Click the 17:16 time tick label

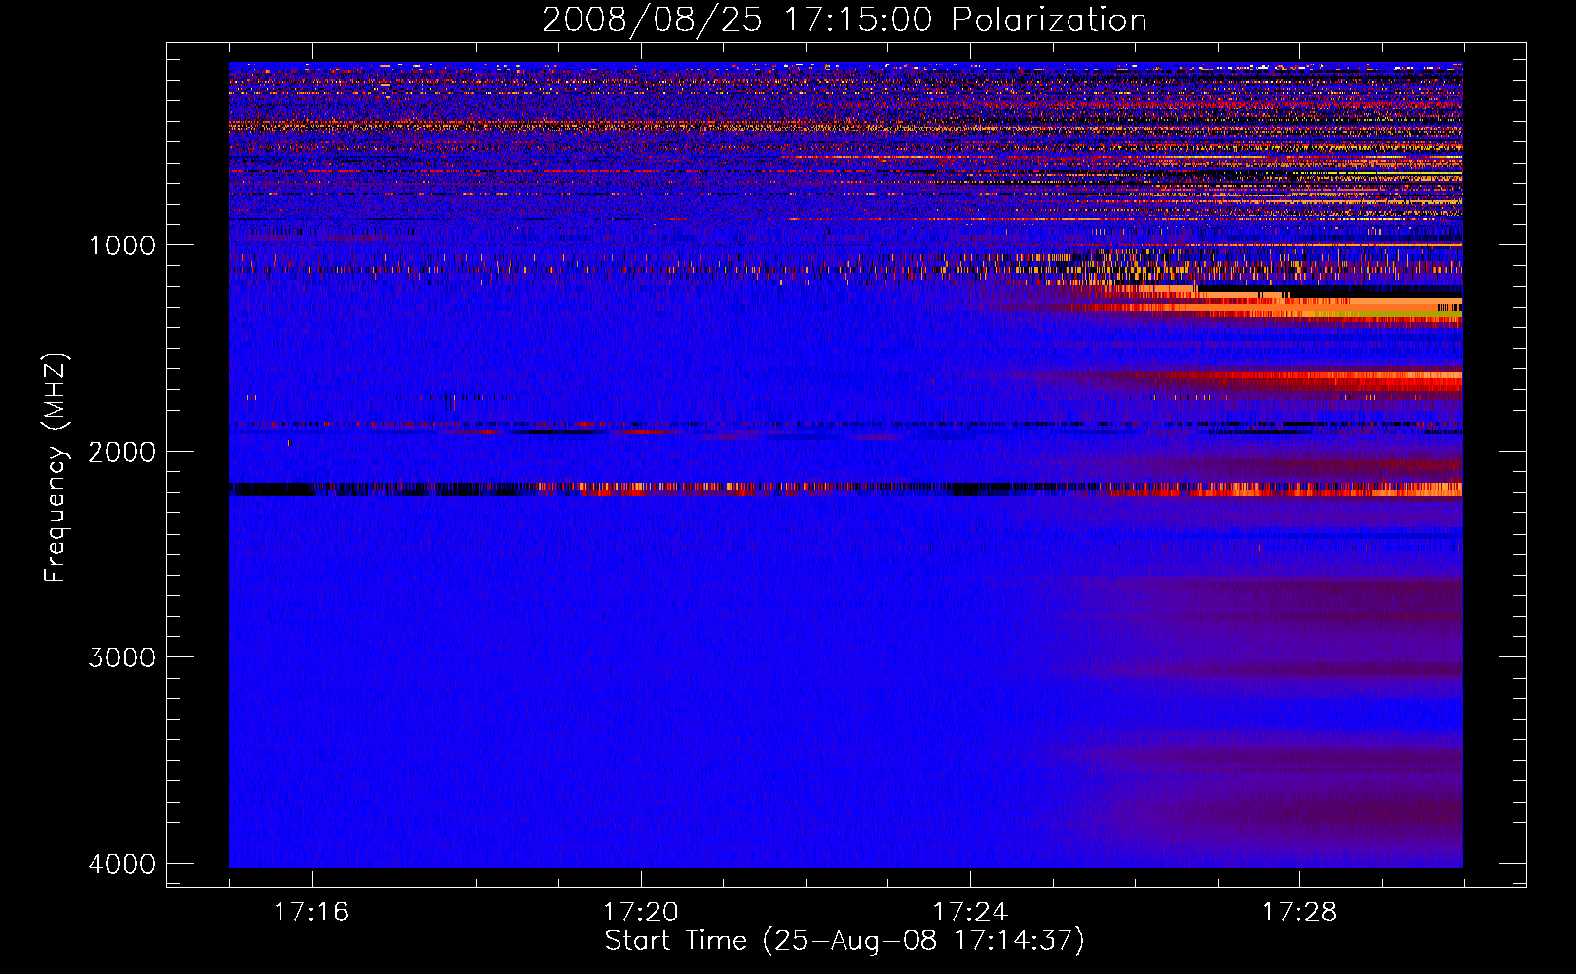coord(312,912)
